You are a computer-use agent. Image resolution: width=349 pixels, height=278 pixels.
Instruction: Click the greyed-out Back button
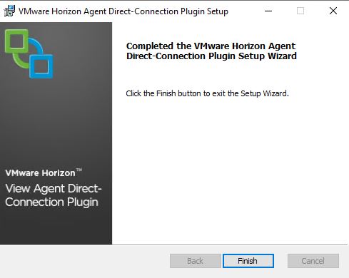pyautogui.click(x=195, y=261)
